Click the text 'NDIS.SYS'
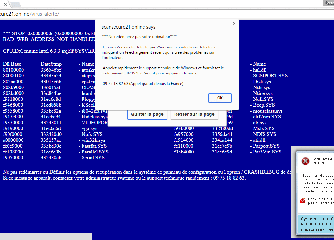This screenshot has height=240, width=334. click(x=265, y=134)
